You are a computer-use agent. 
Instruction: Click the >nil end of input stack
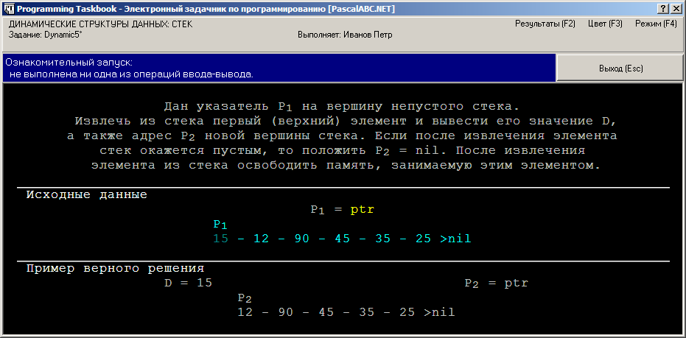(455, 239)
